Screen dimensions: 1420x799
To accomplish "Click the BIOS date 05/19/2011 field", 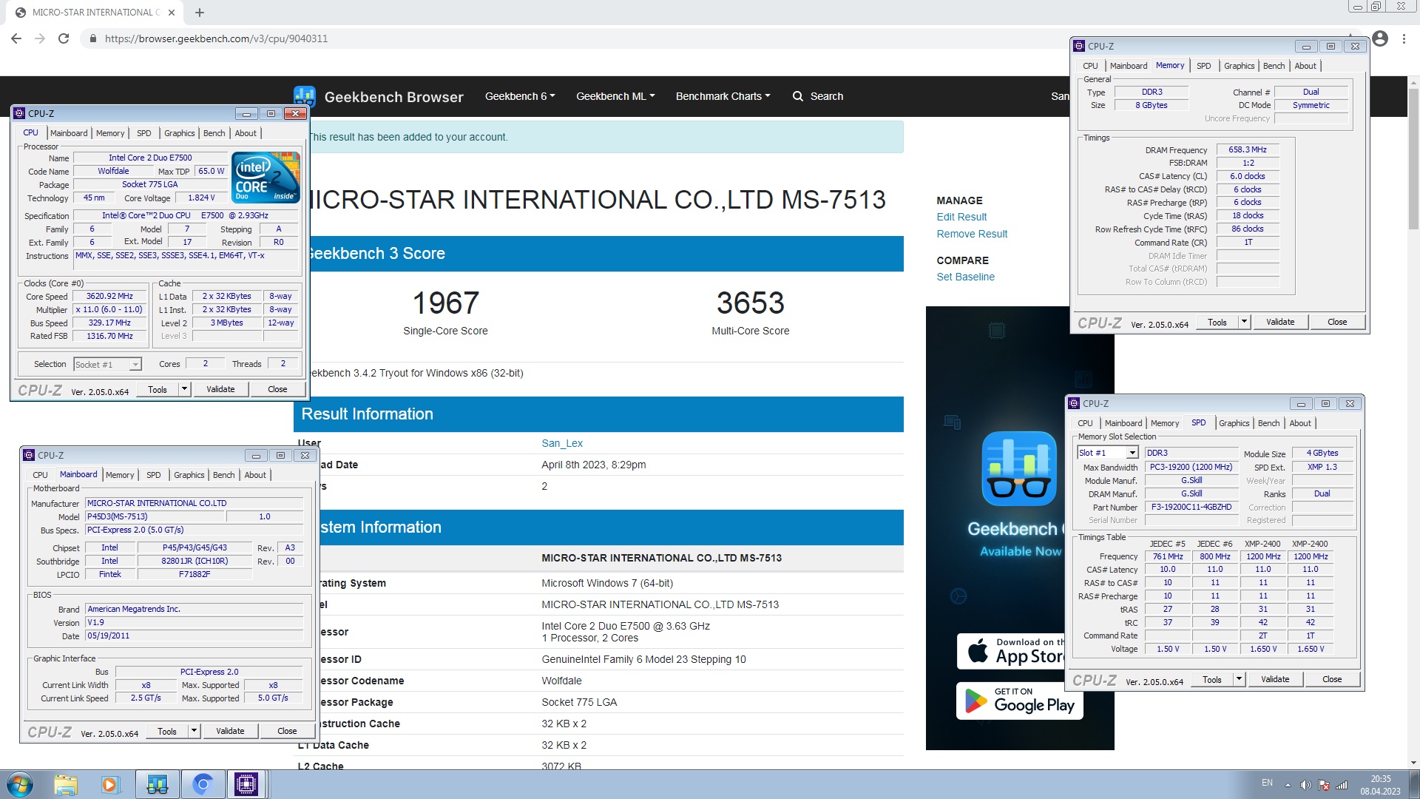I will pos(195,636).
